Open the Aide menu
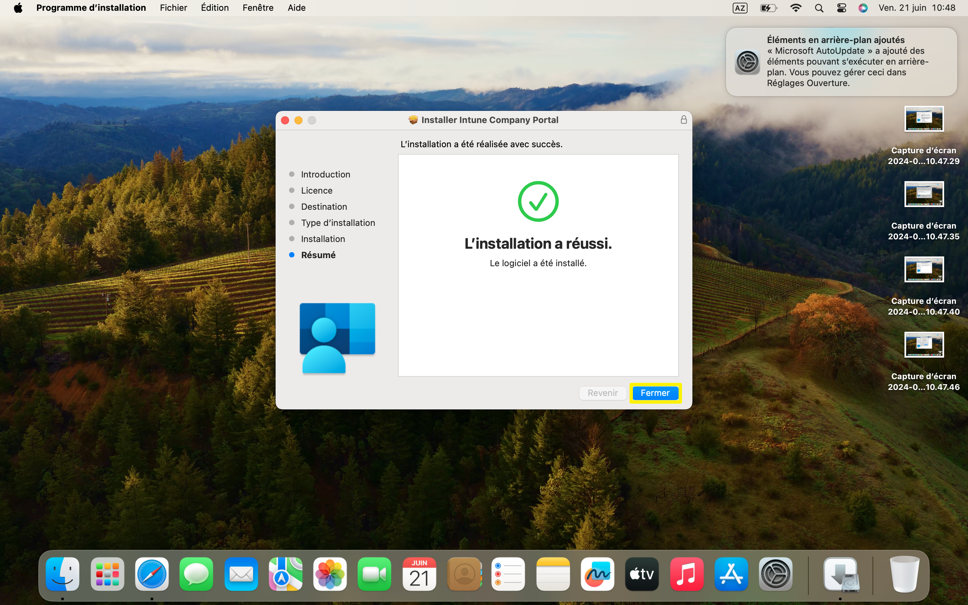Image resolution: width=968 pixels, height=605 pixels. tap(296, 8)
